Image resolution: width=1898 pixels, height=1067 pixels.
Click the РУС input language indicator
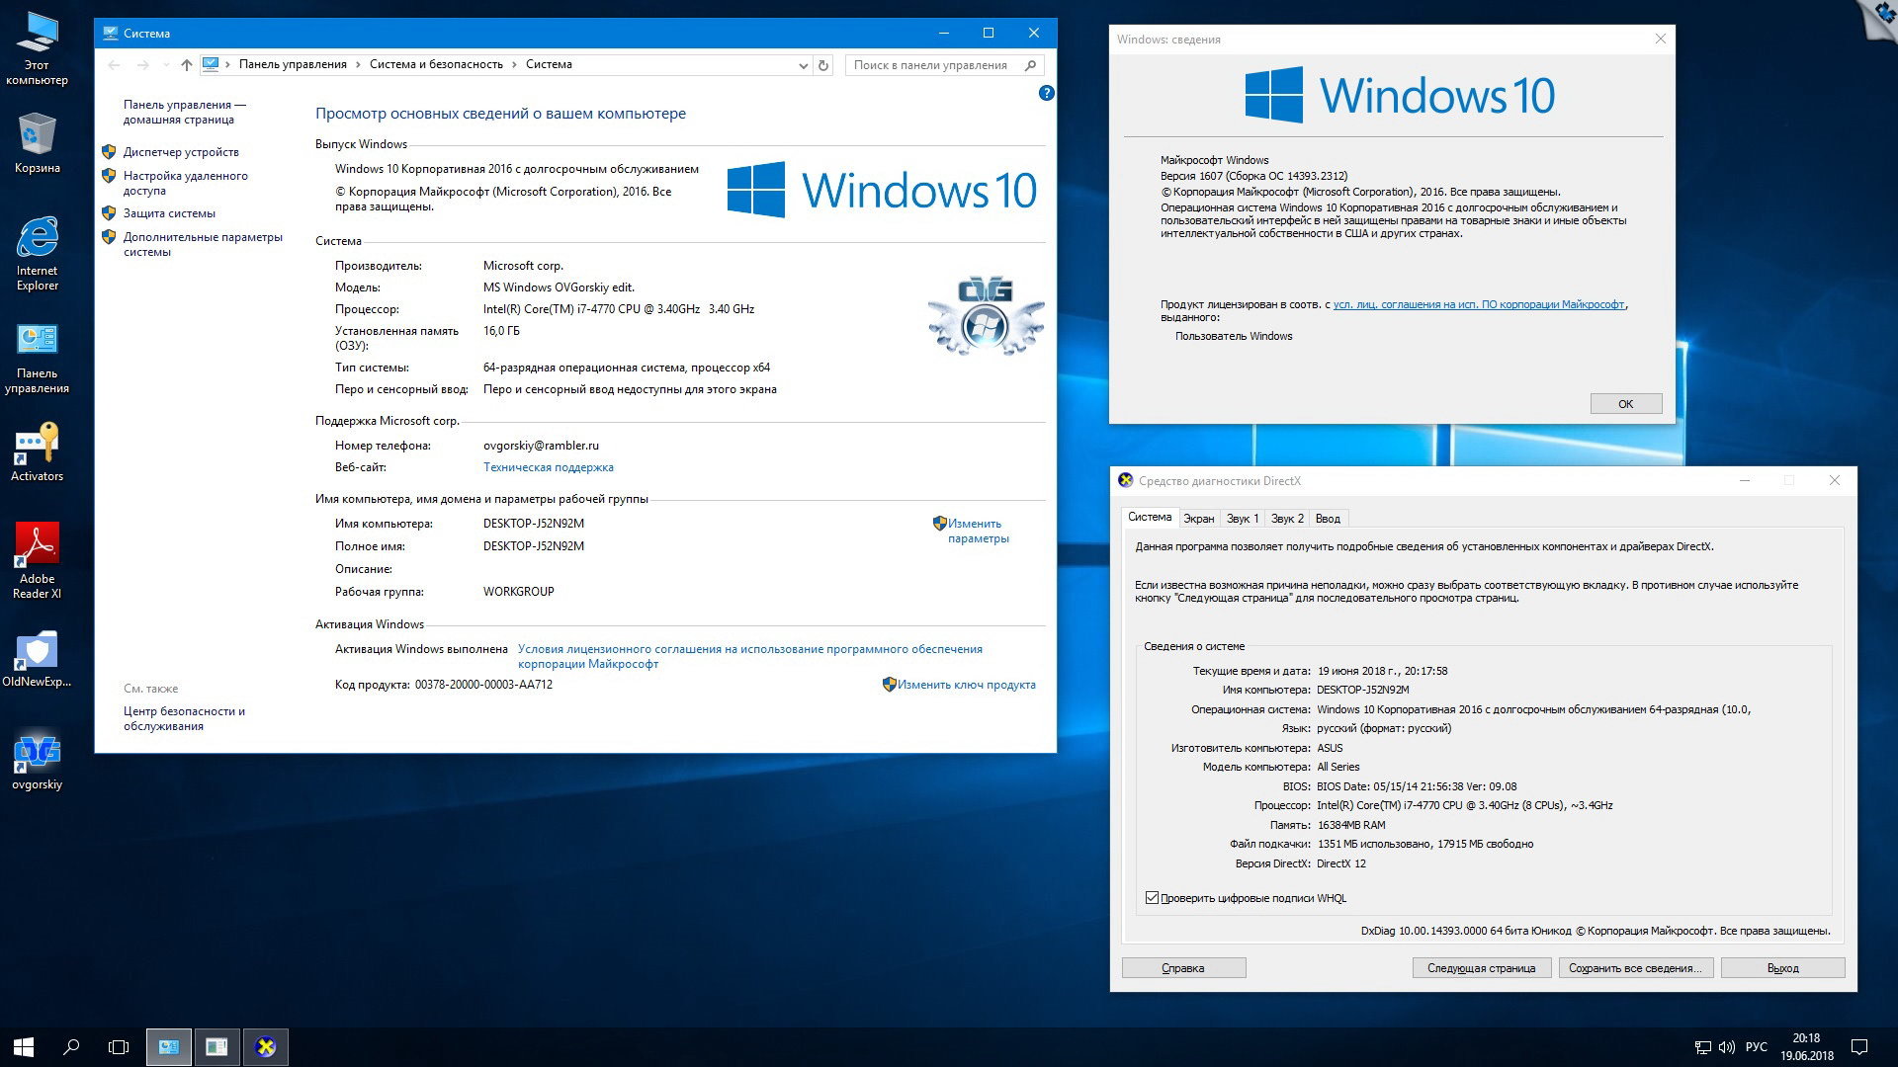pyautogui.click(x=1757, y=1047)
